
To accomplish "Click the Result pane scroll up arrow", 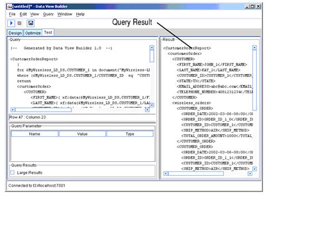I will tap(254, 48).
